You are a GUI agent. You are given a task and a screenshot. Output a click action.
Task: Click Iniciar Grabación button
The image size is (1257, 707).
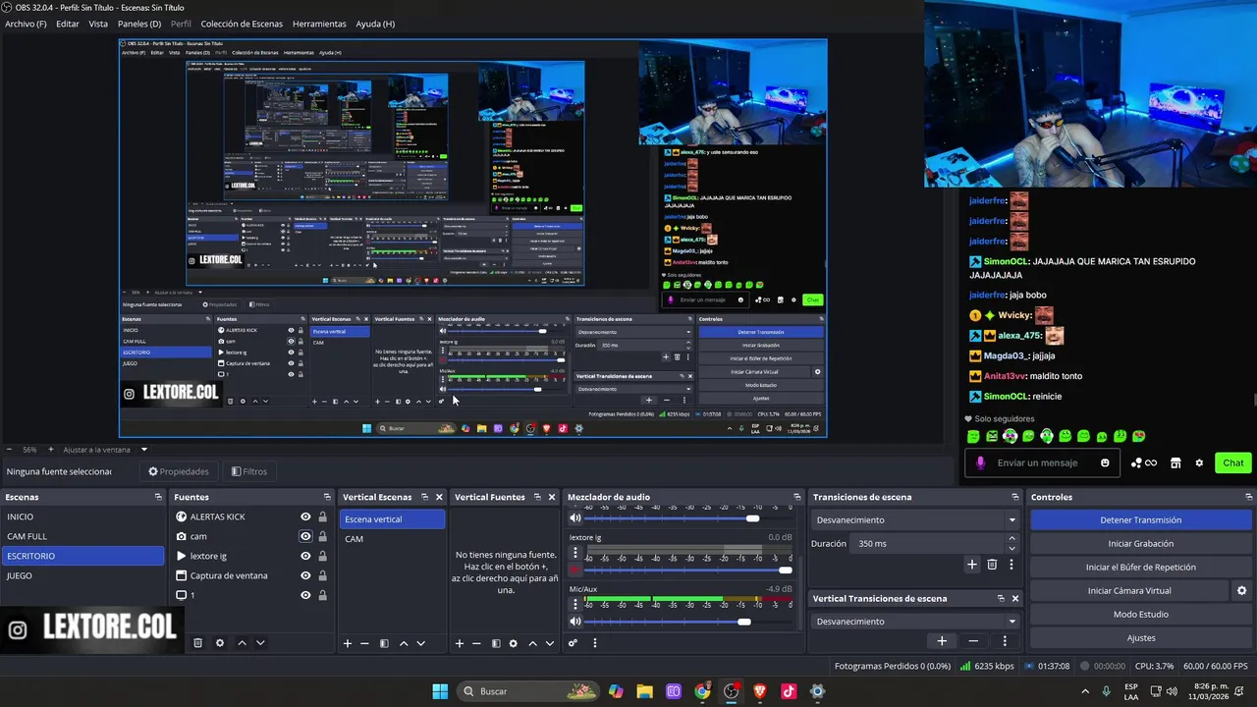pyautogui.click(x=1140, y=544)
